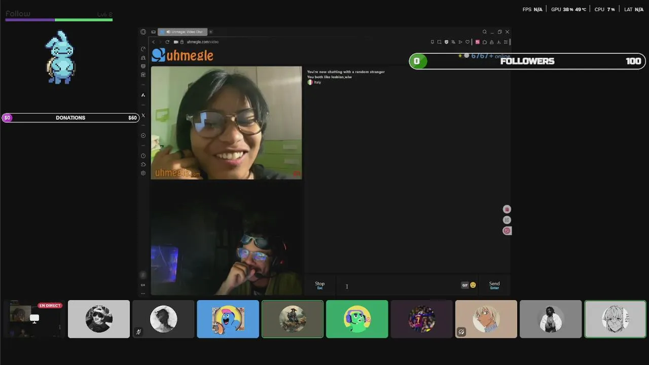
Task: Click the camera permission icon in address bar
Action: click(175, 42)
